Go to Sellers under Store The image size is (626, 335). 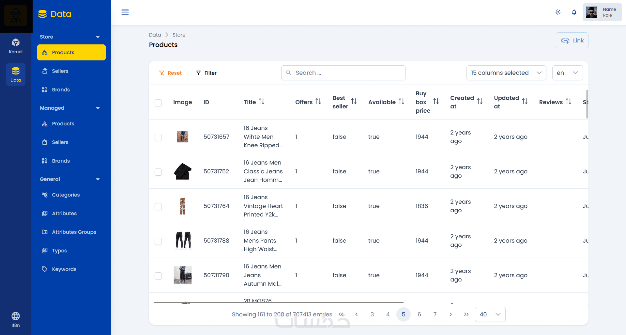[x=60, y=71]
